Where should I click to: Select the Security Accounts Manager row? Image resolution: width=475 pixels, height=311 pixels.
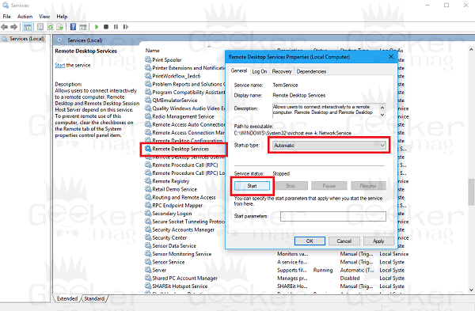point(184,229)
